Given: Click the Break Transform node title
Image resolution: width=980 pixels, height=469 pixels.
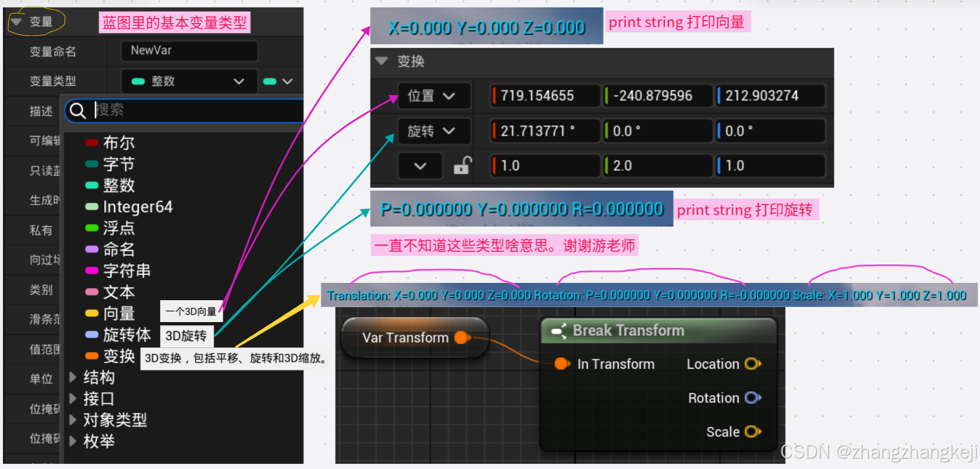Looking at the screenshot, I should tap(628, 330).
